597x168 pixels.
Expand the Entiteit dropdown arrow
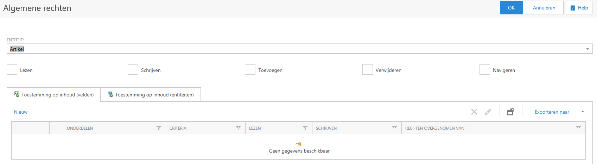[588, 49]
